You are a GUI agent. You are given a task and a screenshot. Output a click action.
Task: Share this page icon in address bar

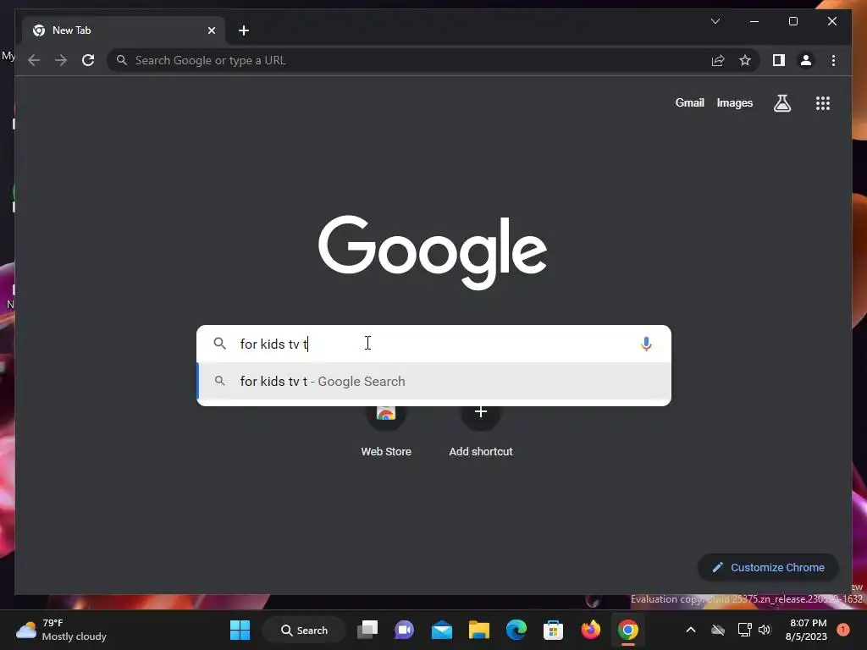[x=718, y=60]
